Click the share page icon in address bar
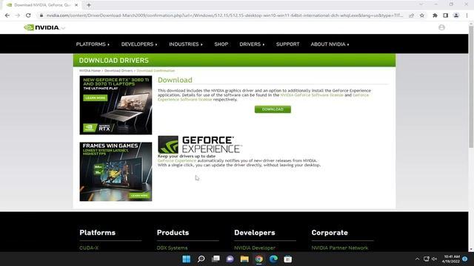This screenshot has height=266, width=474. [412, 16]
